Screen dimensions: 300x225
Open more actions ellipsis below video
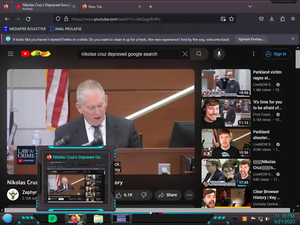(x=189, y=195)
